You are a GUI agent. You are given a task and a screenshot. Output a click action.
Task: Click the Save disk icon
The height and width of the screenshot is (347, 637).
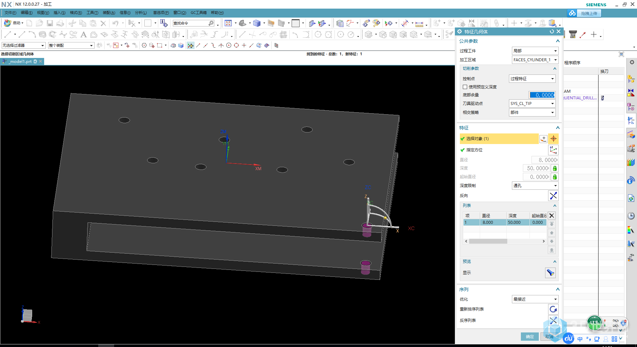click(x=50, y=23)
